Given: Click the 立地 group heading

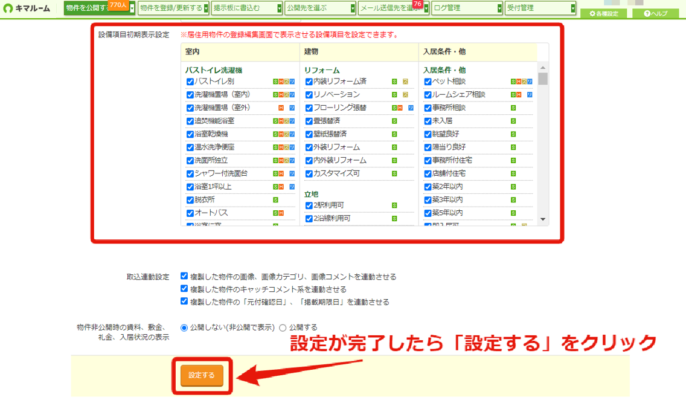Looking at the screenshot, I should click(311, 194).
